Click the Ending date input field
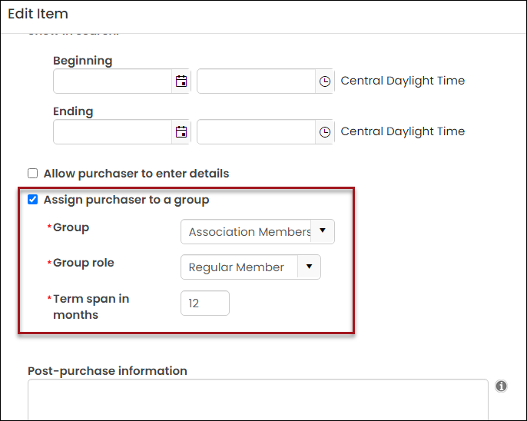The width and height of the screenshot is (527, 421). [x=113, y=131]
